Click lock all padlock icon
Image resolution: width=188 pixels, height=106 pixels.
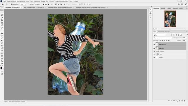coord(169,41)
